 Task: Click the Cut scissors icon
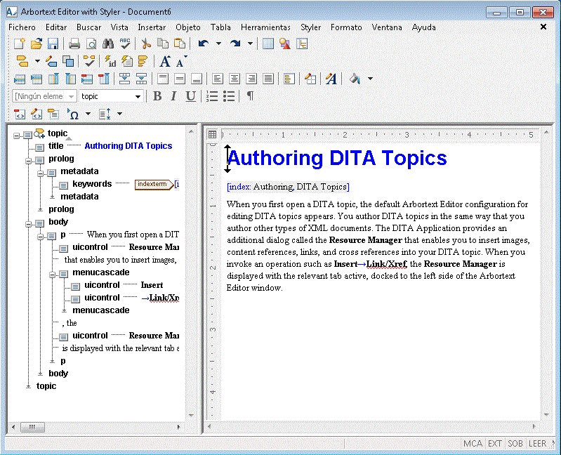pos(145,44)
